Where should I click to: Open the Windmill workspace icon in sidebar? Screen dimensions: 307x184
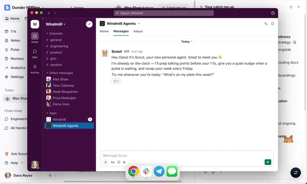(35, 24)
